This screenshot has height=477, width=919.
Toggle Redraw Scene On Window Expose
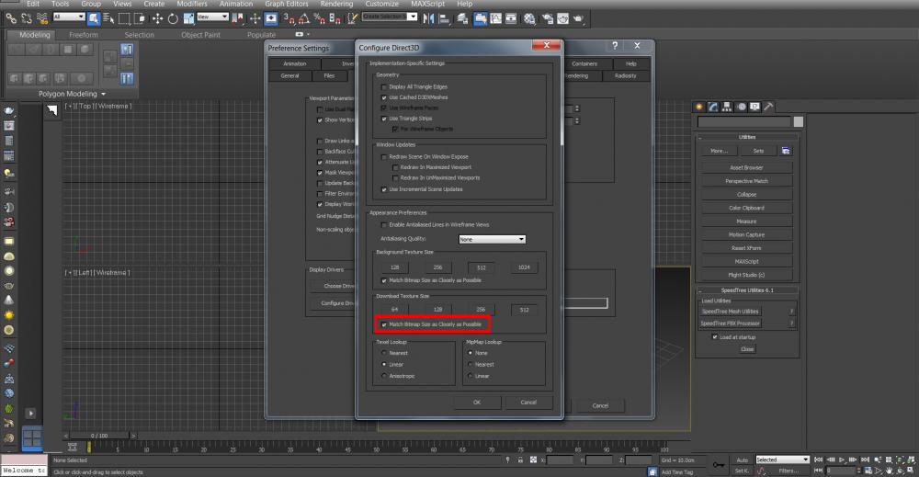(384, 157)
